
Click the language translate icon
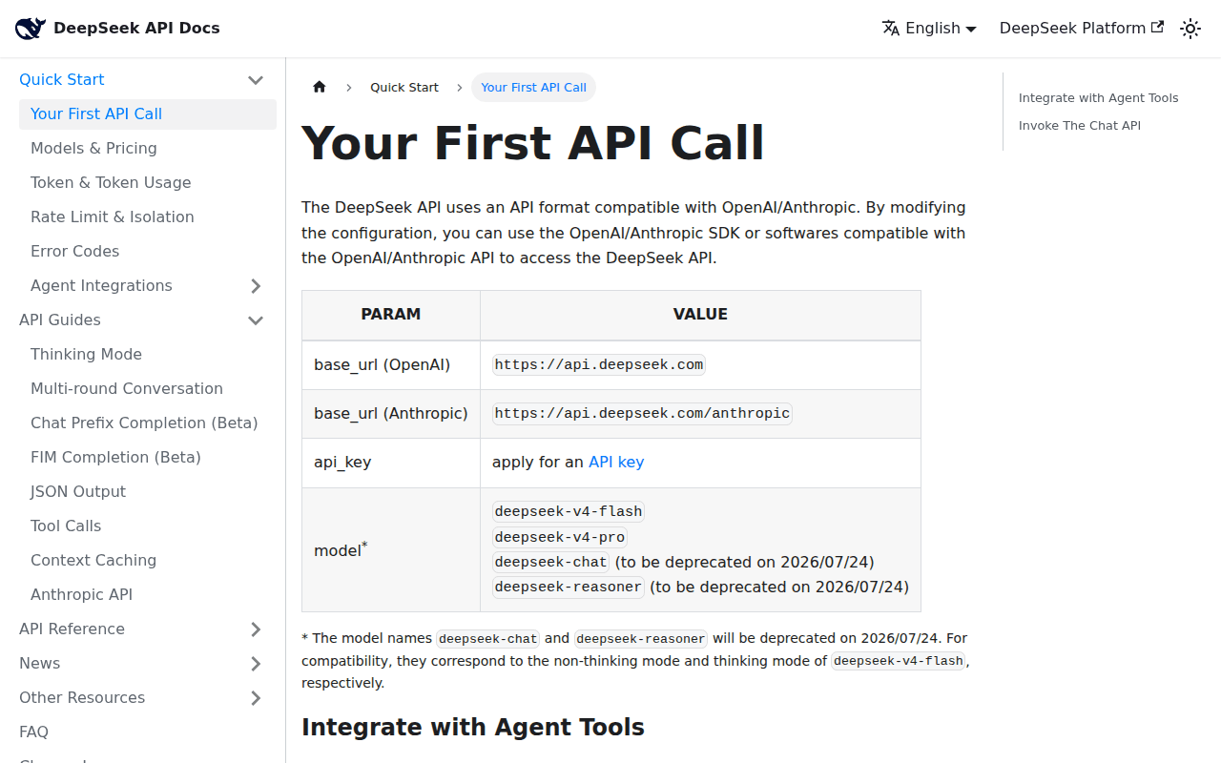(891, 29)
